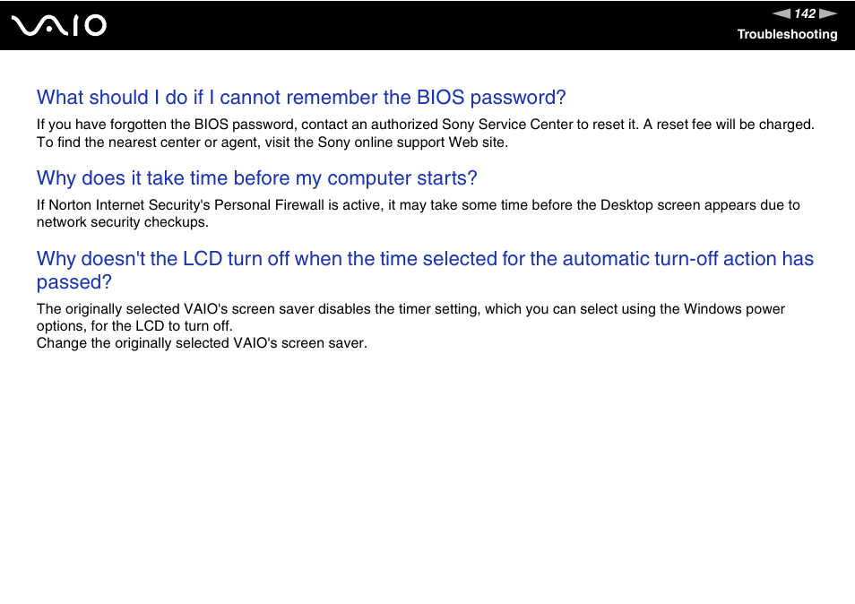Viewport: 855px width, 604px height.
Task: Click the 'Sony online support Web site' text
Action: 412,142
